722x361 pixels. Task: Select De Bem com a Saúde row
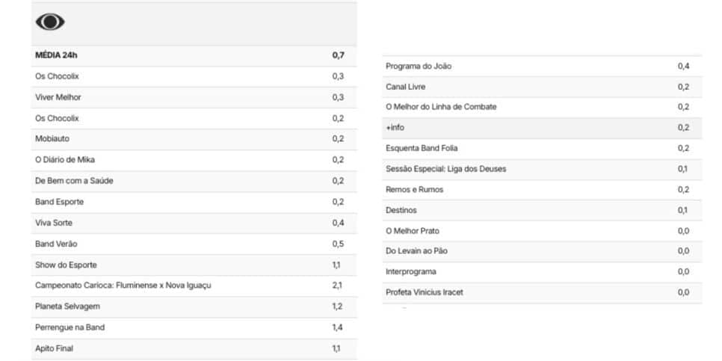194,182
